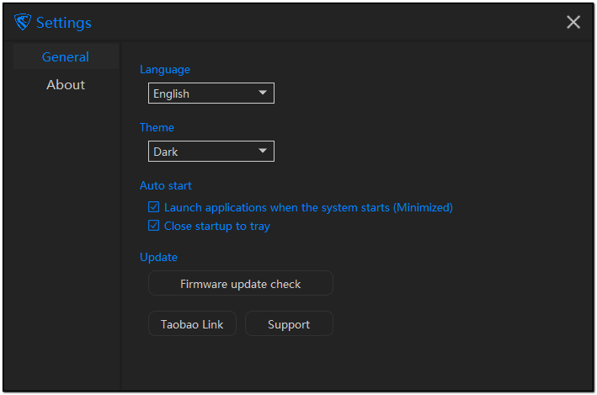Open the Taobao Link
Screen dimensions: 597x395
192,324
